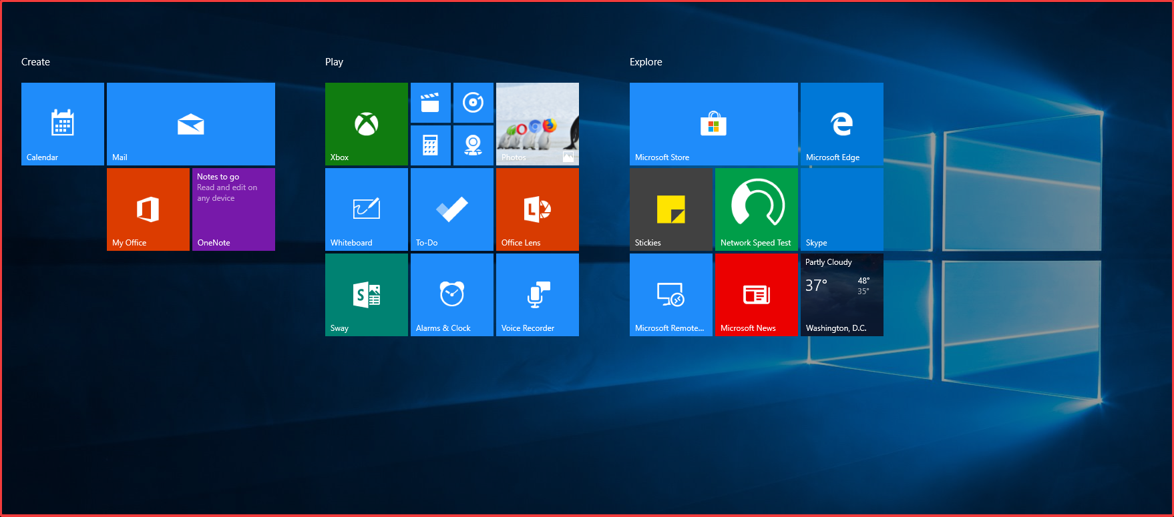Launch Office Lens tile
1174x517 pixels.
537,209
